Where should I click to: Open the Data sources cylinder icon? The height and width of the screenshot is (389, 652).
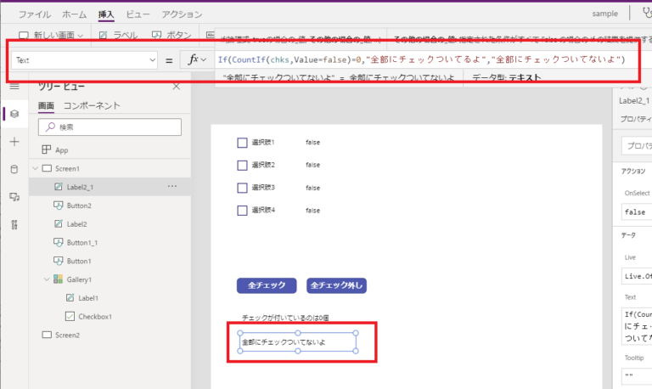pyautogui.click(x=14, y=169)
